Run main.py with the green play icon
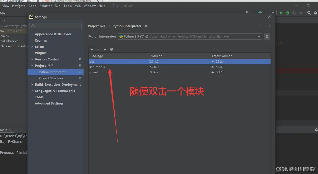The image size is (318, 174). coord(281,13)
